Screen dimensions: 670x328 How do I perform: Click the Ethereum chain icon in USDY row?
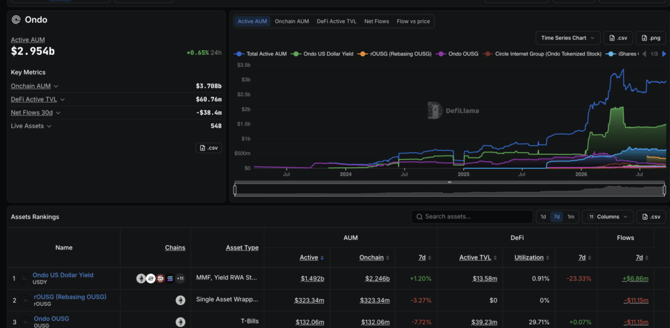tap(141, 278)
